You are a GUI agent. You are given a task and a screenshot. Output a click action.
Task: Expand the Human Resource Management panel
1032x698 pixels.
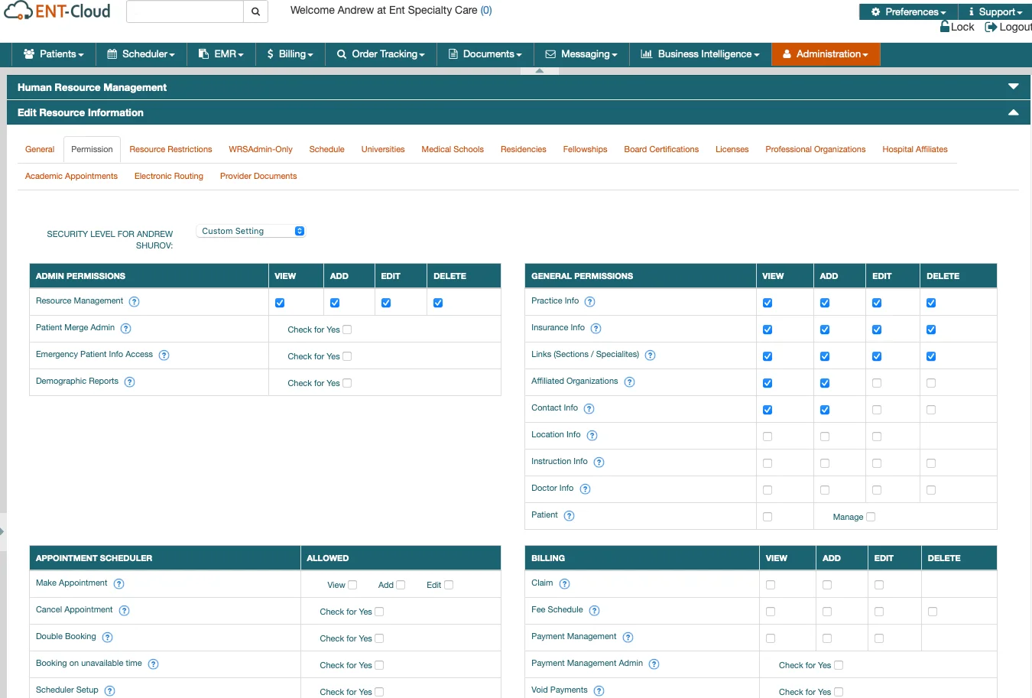[1013, 87]
